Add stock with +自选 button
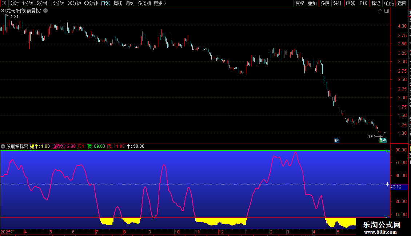Screen dimensions: 411x236 389,3
